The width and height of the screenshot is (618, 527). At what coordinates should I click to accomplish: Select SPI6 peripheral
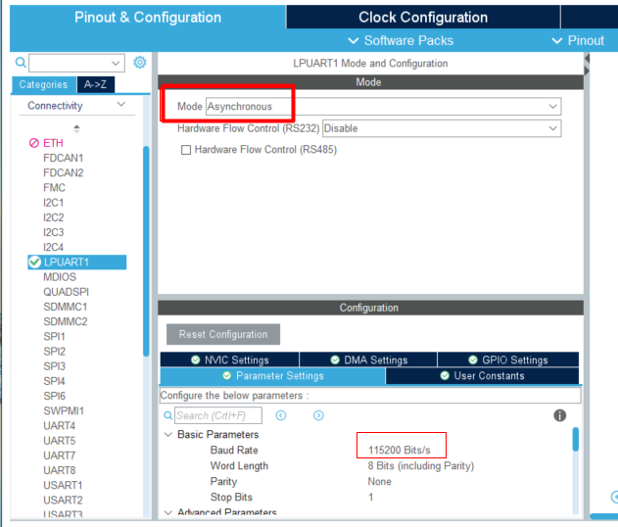coord(54,396)
